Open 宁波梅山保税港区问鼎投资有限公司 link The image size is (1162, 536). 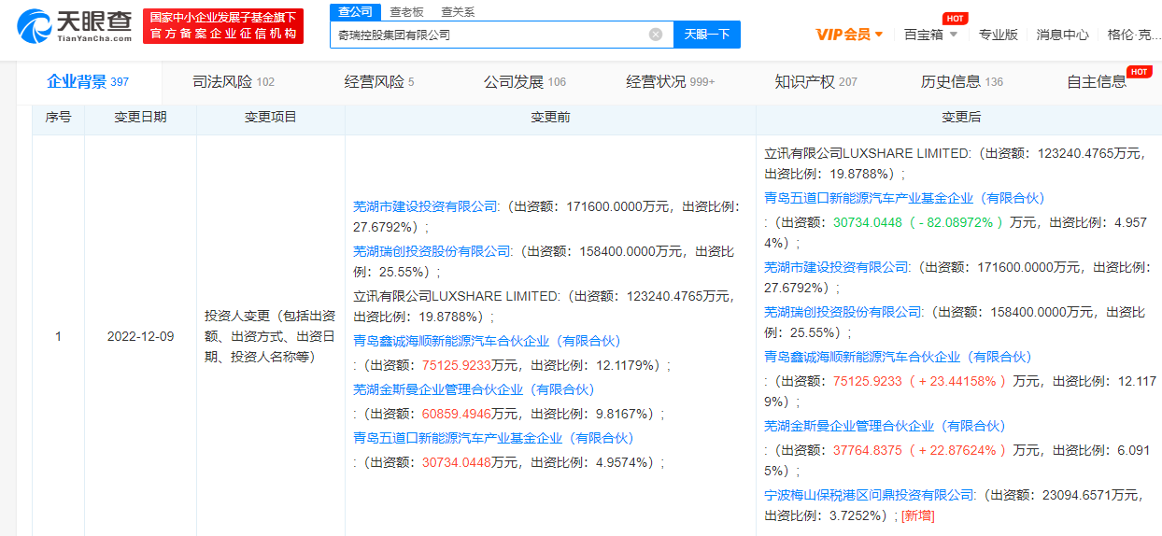[870, 495]
